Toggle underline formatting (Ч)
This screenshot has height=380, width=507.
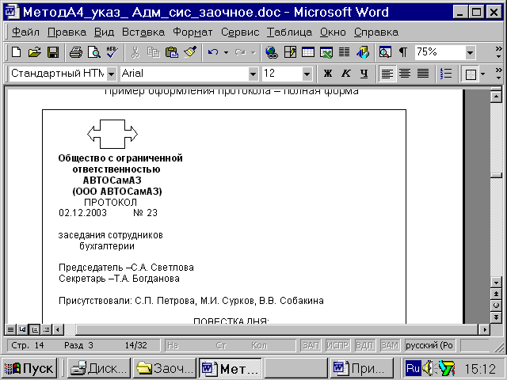point(364,74)
